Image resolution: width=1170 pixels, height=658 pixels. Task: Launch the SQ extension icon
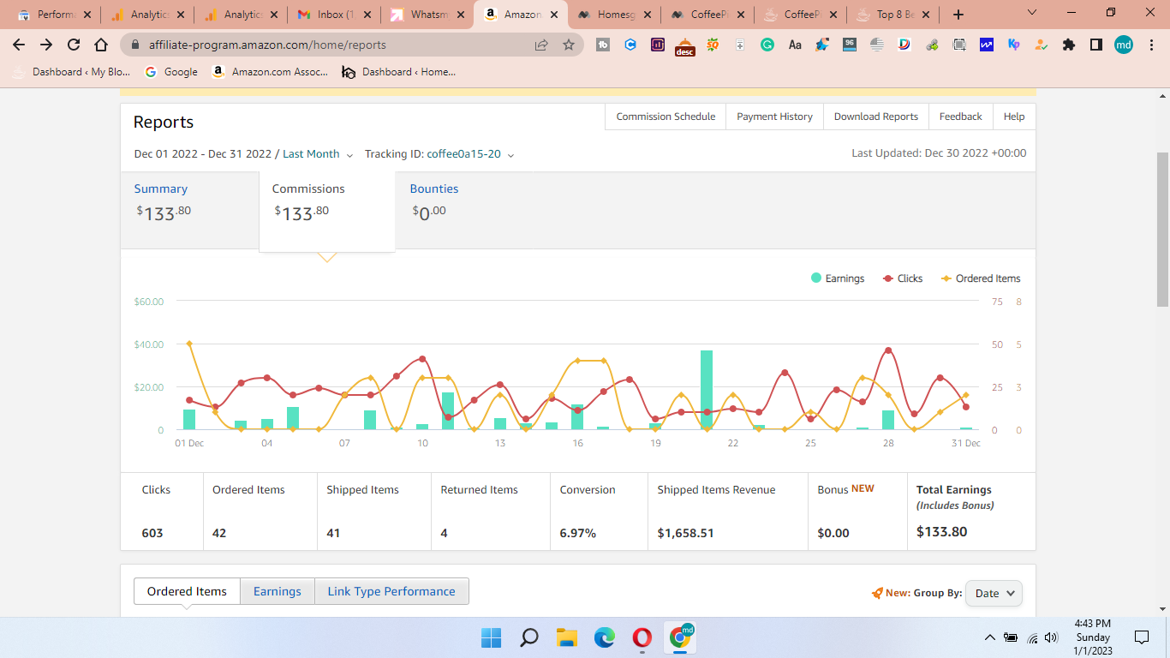point(713,45)
